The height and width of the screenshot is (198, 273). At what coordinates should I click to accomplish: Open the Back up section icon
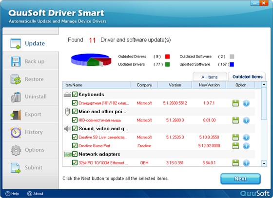coord(16,61)
